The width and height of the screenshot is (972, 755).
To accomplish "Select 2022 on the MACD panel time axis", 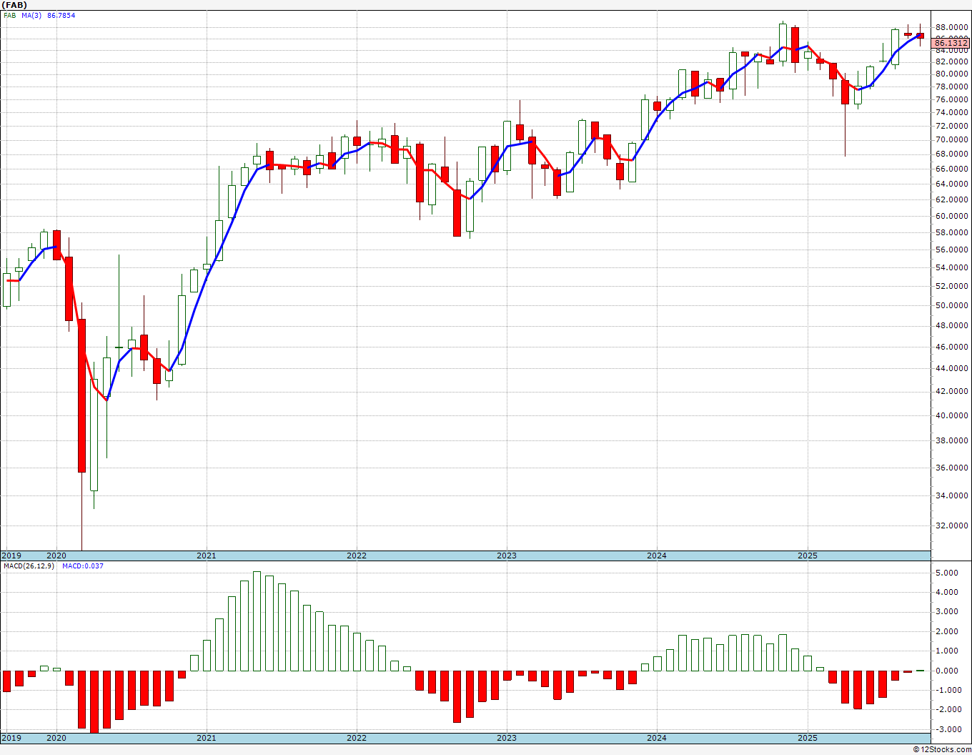I will [x=357, y=738].
